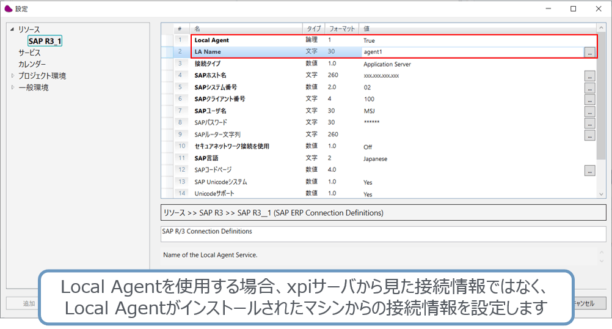Select SAP R3_1 in the resource tree

(x=45, y=41)
